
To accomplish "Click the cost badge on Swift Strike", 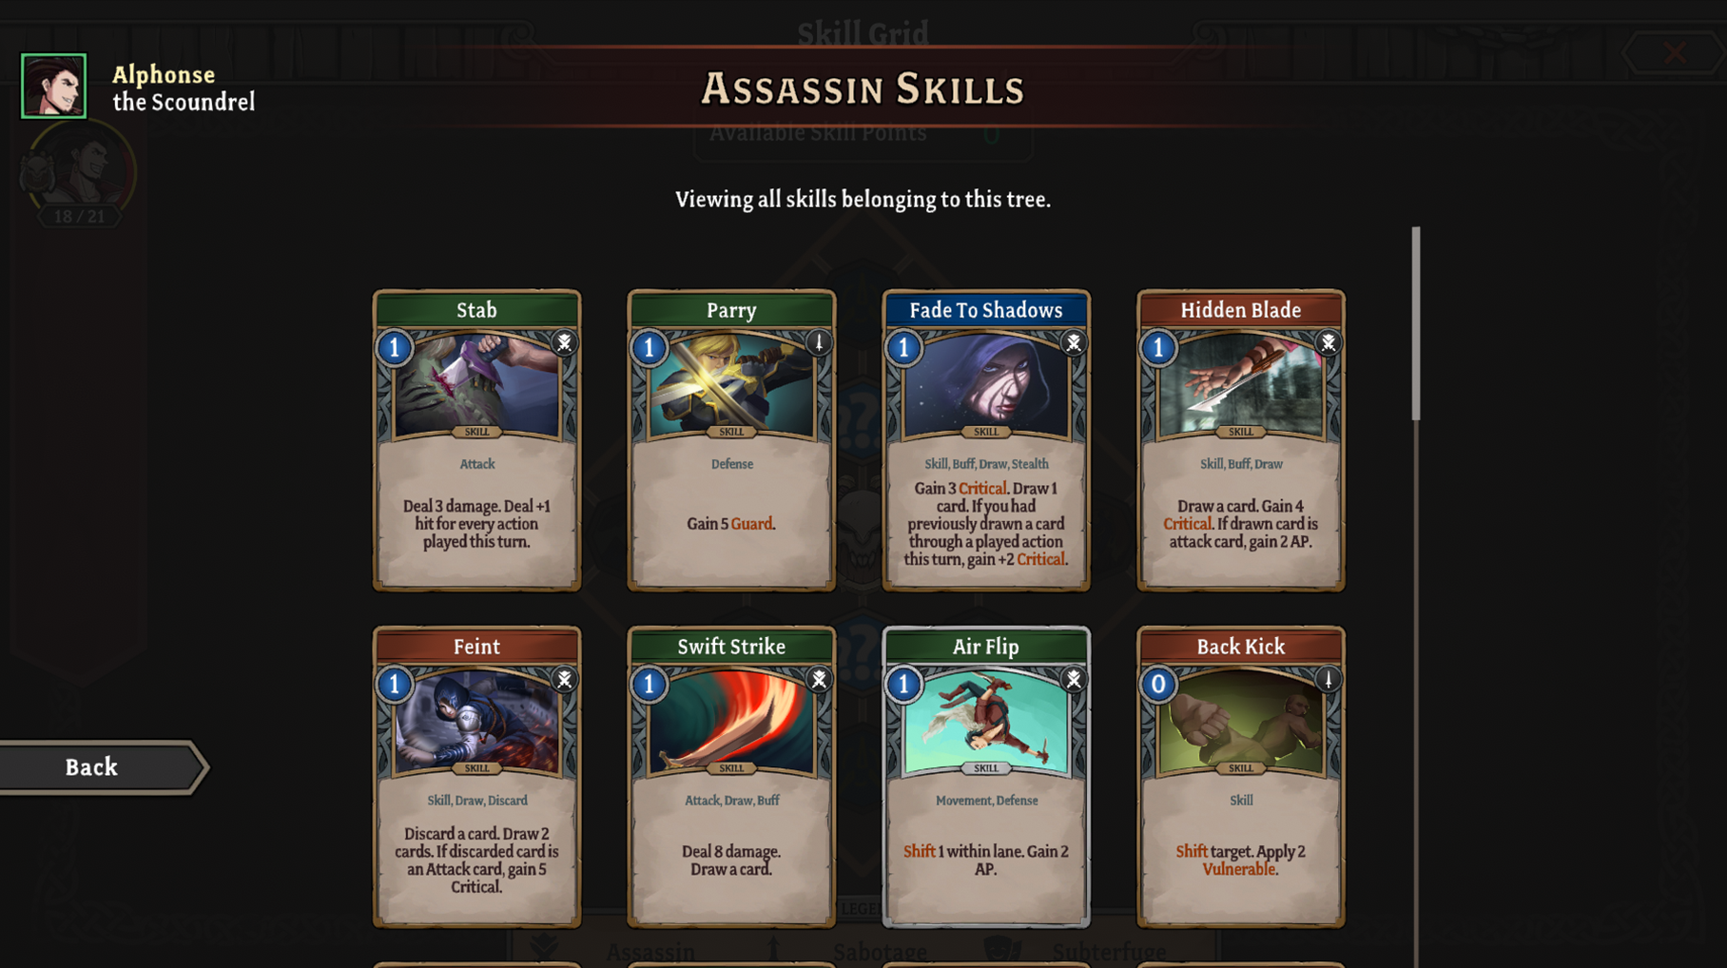I will click(649, 684).
